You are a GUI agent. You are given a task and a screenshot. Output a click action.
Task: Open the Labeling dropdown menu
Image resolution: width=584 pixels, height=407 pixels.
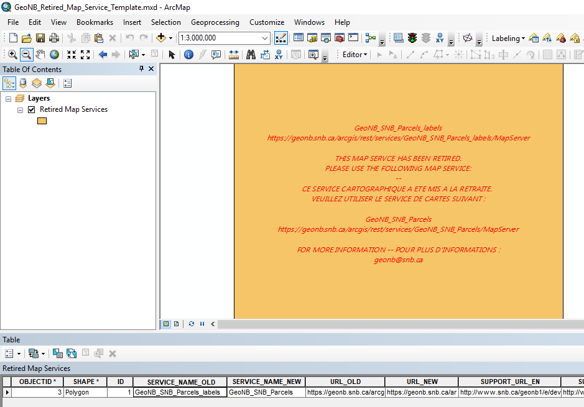pyautogui.click(x=508, y=39)
